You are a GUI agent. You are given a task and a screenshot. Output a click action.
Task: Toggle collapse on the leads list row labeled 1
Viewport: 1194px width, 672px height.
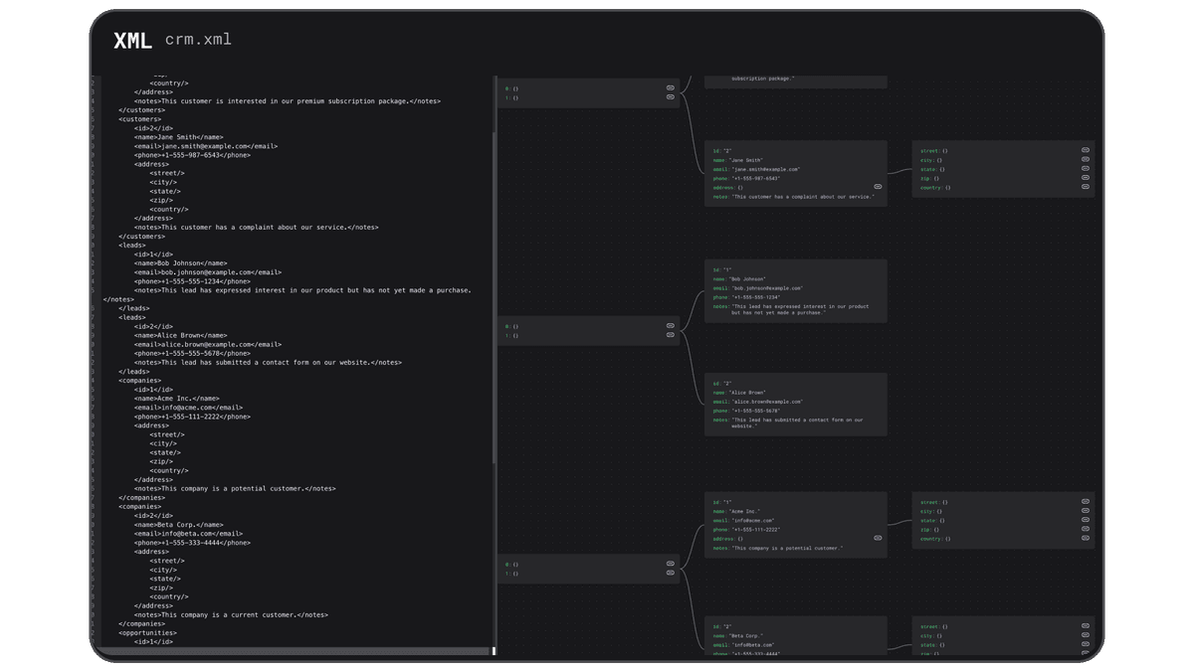pyautogui.click(x=671, y=335)
